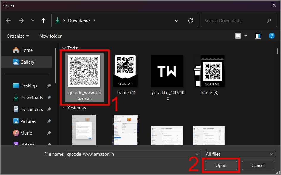The image size is (281, 175).
Task: Collapse the Today group
Action: point(64,48)
